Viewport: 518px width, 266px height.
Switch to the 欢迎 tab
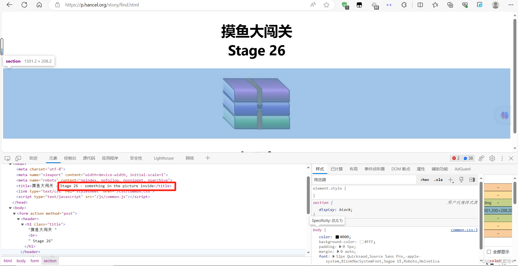pyautogui.click(x=33, y=158)
